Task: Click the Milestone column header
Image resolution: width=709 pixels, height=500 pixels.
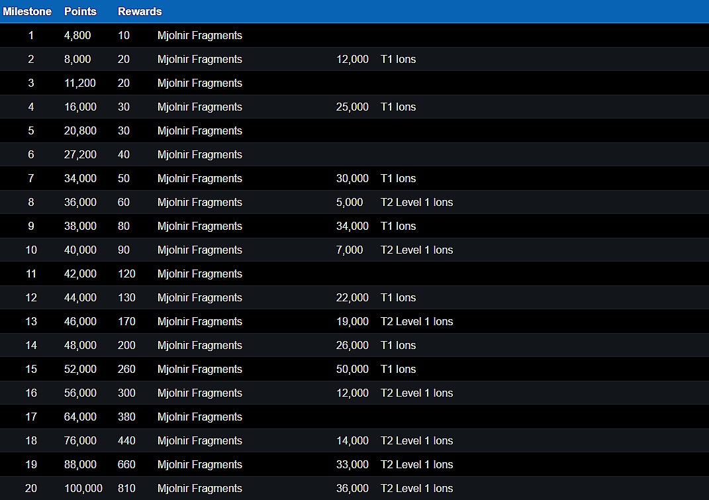Action: 27,11
